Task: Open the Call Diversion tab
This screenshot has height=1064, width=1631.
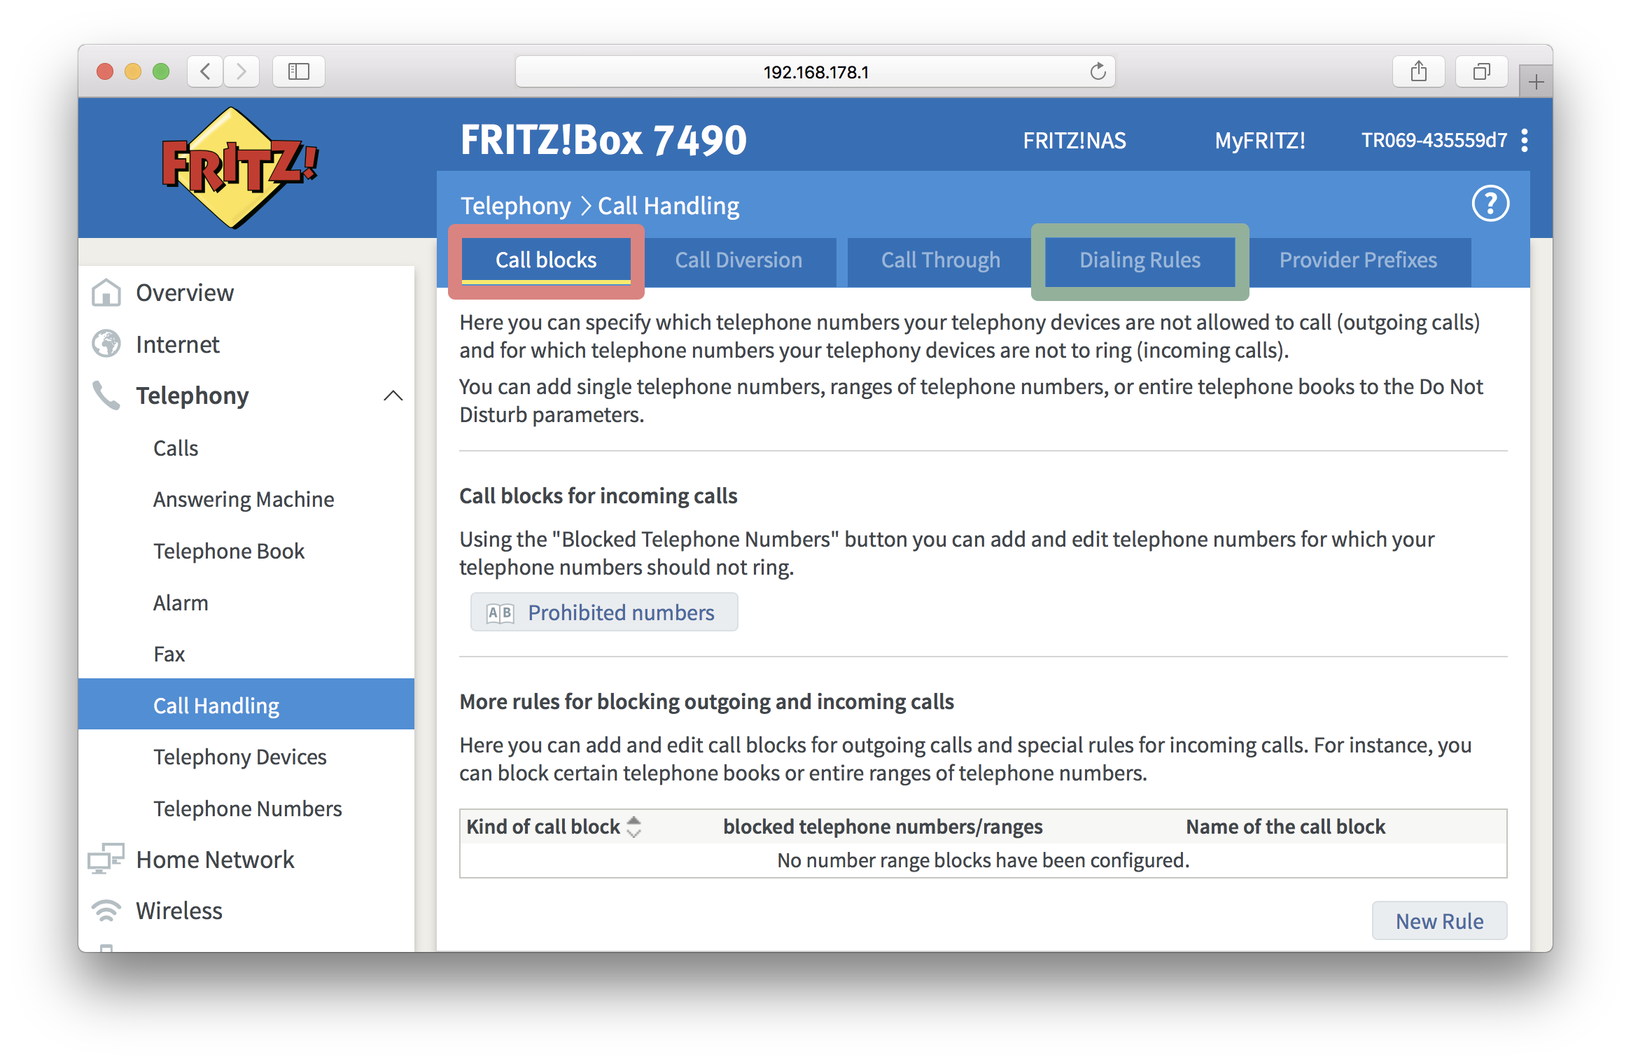Action: click(x=736, y=259)
